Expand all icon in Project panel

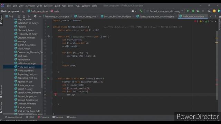pyautogui.click(x=24, y=16)
